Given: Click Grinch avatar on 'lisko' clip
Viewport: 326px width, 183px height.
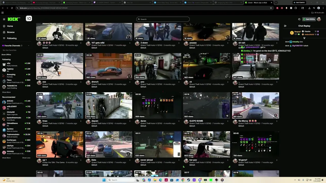Looking at the screenshot, I should (x=88, y=161).
